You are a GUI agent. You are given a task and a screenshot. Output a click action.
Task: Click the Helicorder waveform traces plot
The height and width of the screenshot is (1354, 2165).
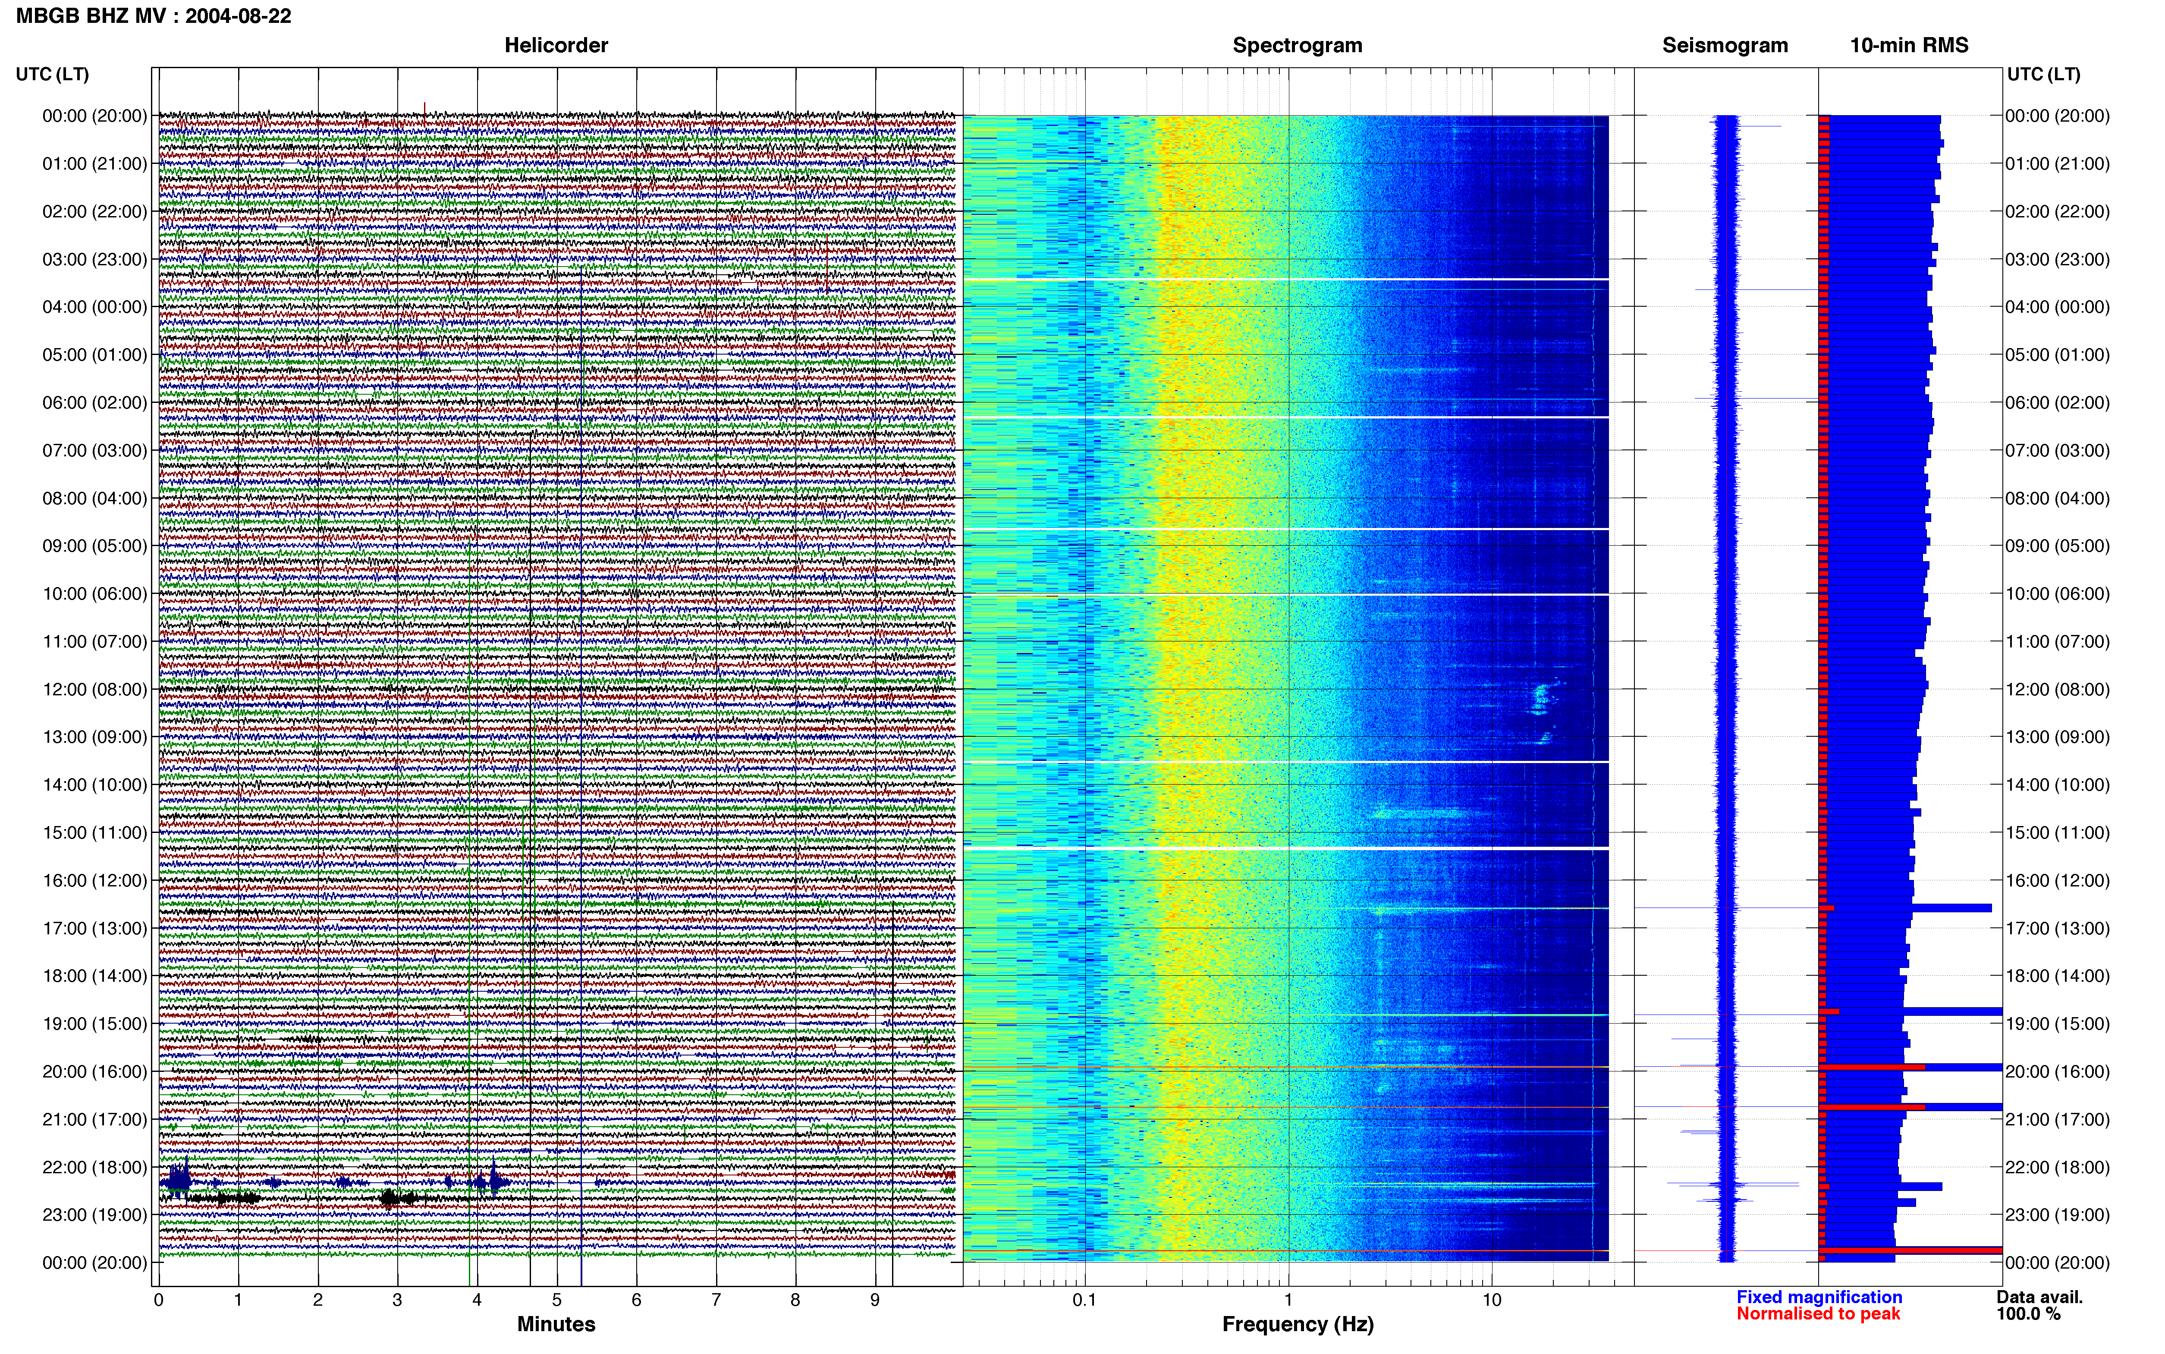[557, 677]
